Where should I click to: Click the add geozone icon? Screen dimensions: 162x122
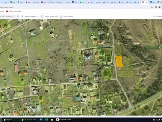point(61,17)
